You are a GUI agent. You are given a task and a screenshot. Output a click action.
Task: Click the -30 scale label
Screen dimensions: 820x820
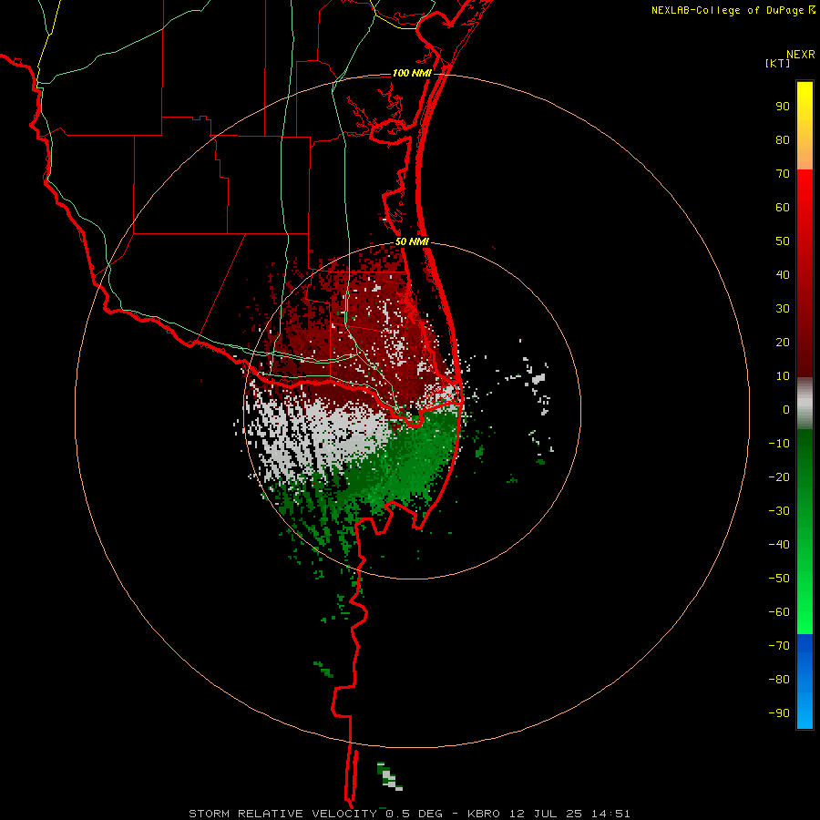click(779, 511)
